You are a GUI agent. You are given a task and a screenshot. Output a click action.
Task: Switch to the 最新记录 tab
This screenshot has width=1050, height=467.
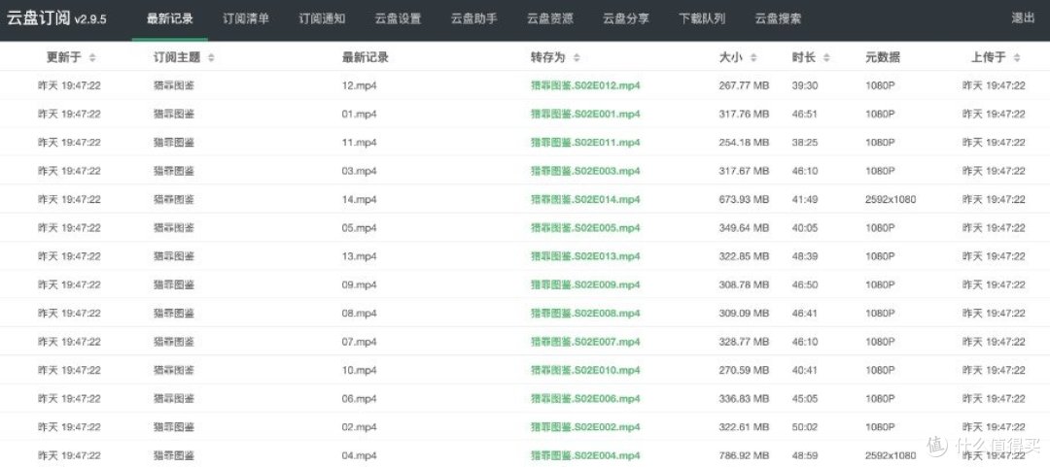(x=170, y=18)
